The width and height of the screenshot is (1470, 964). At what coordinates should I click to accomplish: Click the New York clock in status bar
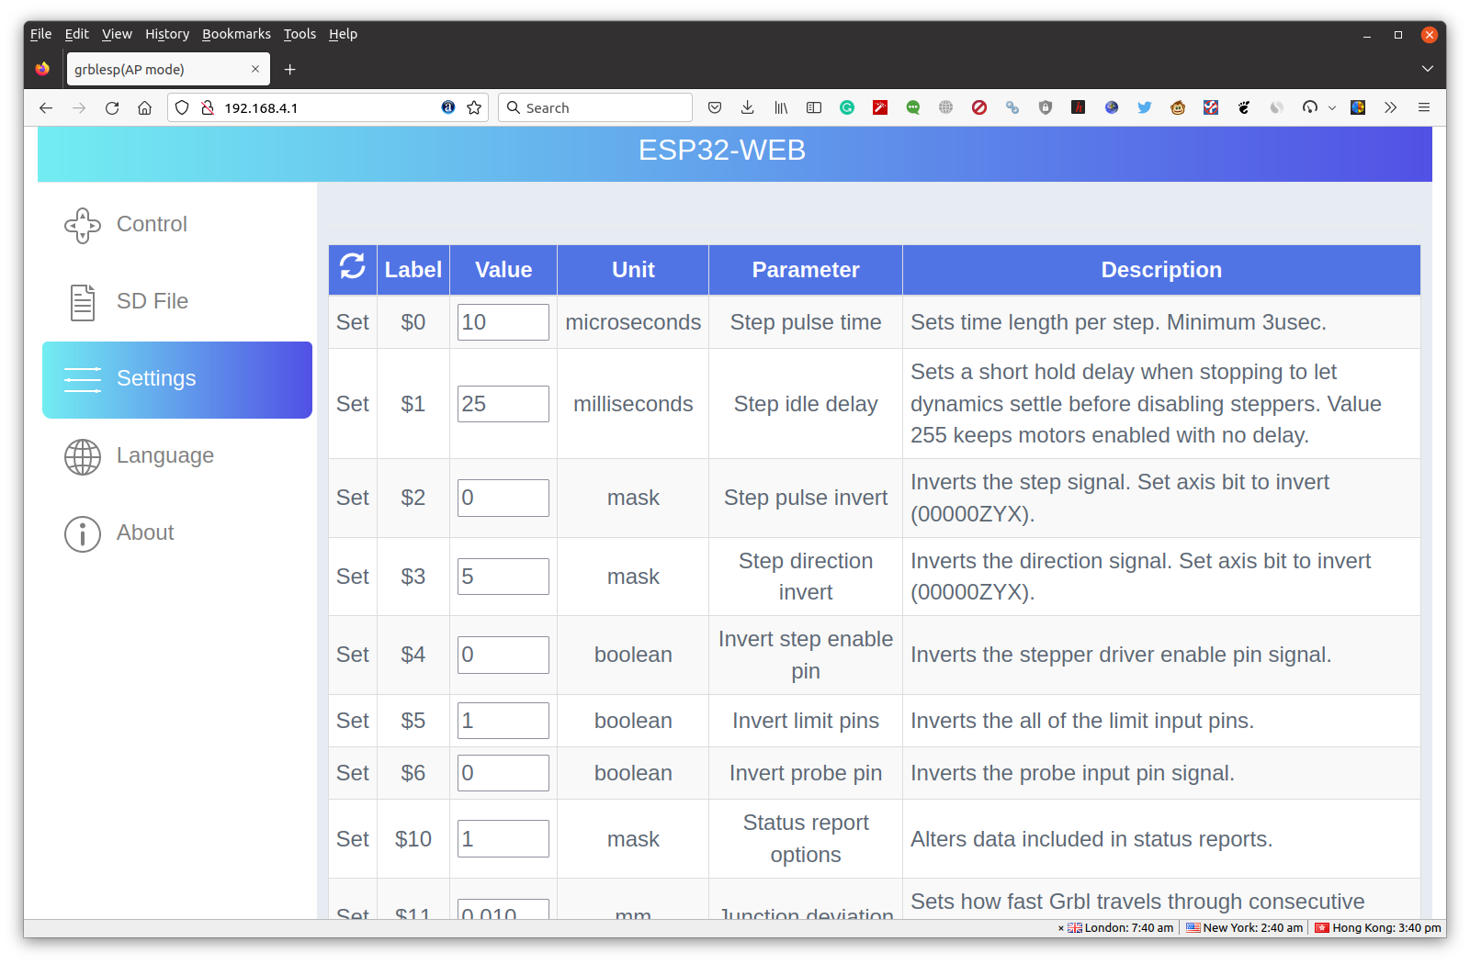(x=1245, y=928)
